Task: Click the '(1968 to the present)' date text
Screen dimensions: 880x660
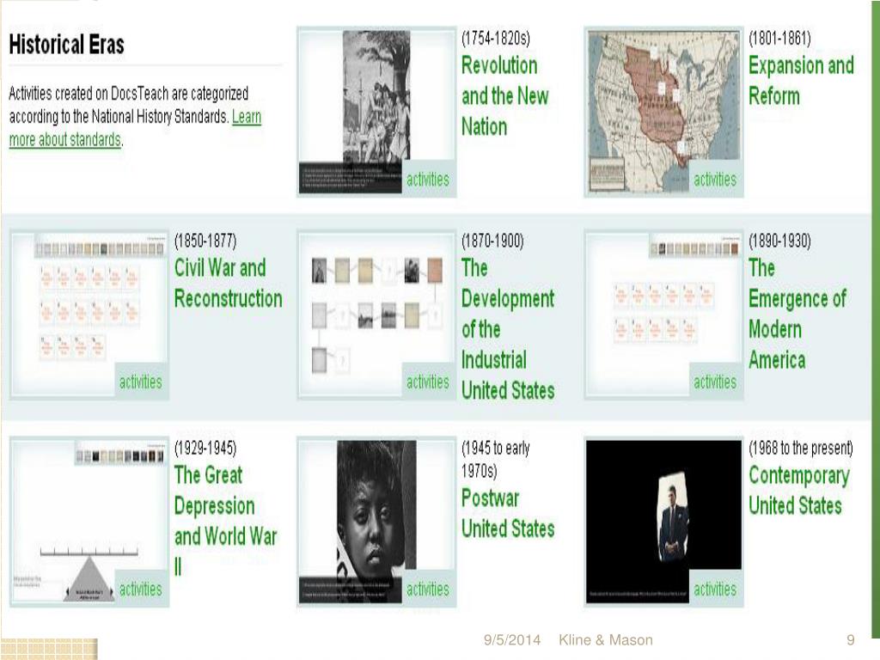Action: [801, 448]
